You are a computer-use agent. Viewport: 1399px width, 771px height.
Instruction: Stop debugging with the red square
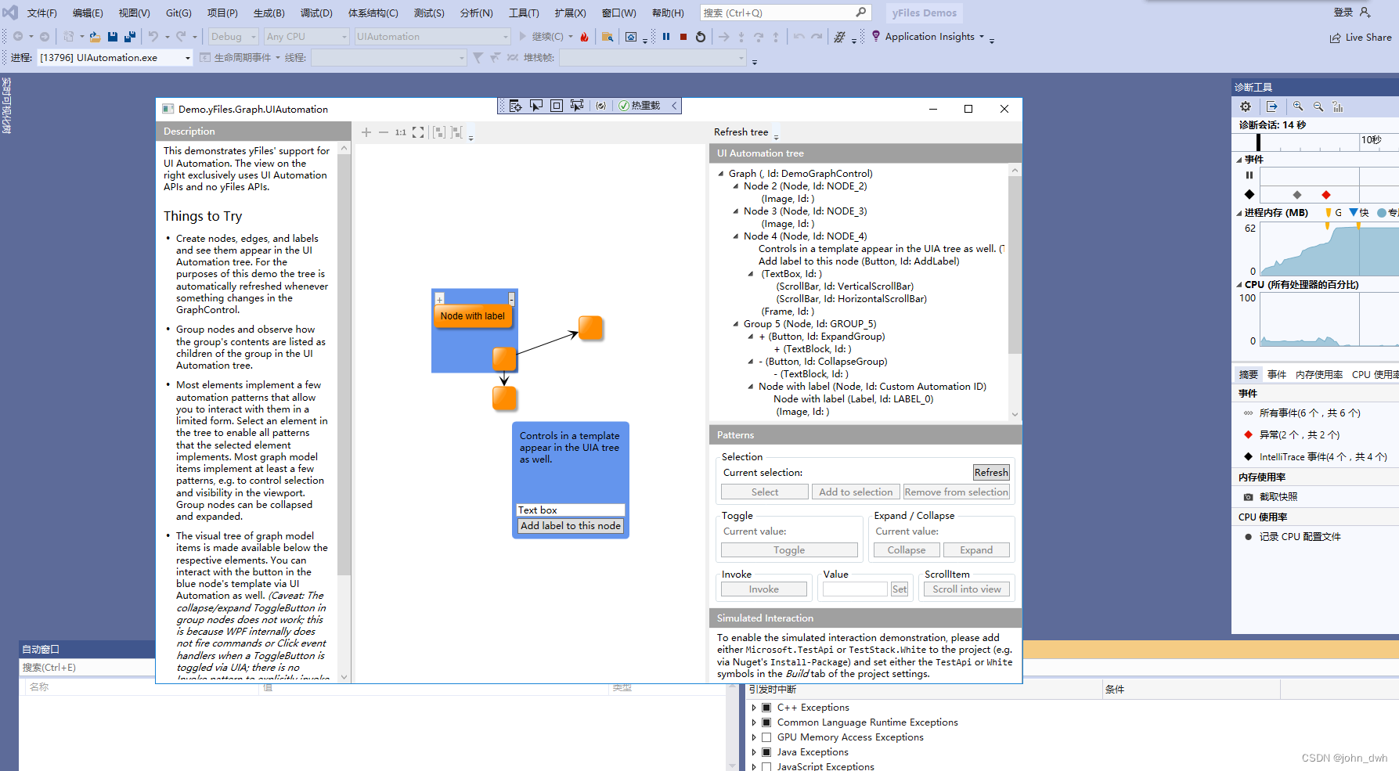(x=683, y=37)
